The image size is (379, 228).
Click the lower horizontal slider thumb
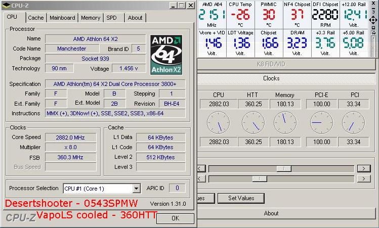tap(260, 179)
